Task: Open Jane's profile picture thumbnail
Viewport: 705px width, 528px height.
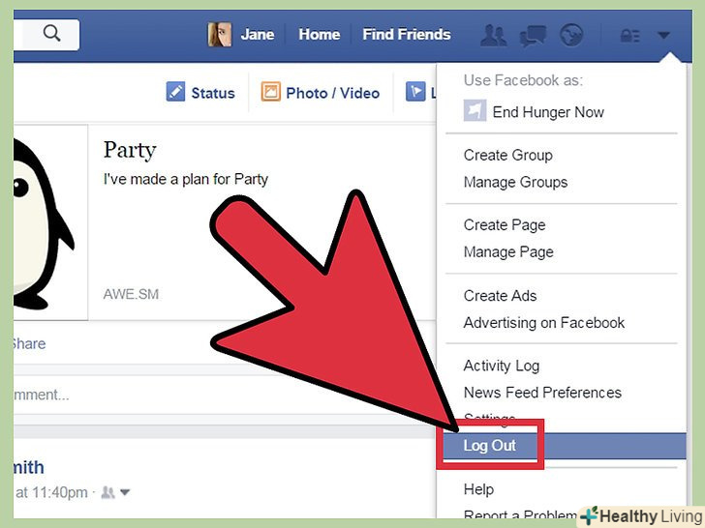Action: click(220, 35)
